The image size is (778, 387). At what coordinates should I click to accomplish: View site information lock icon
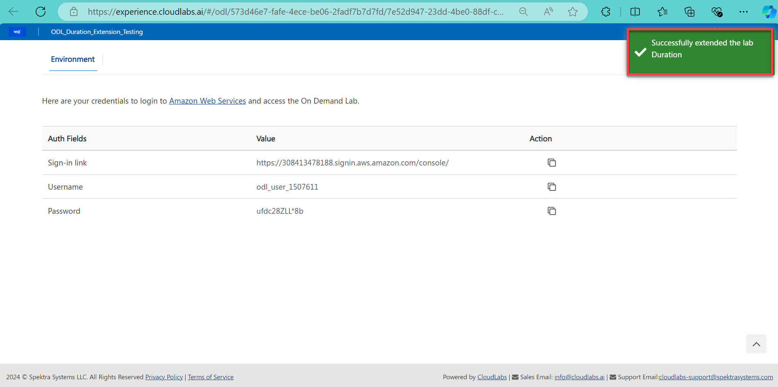74,12
